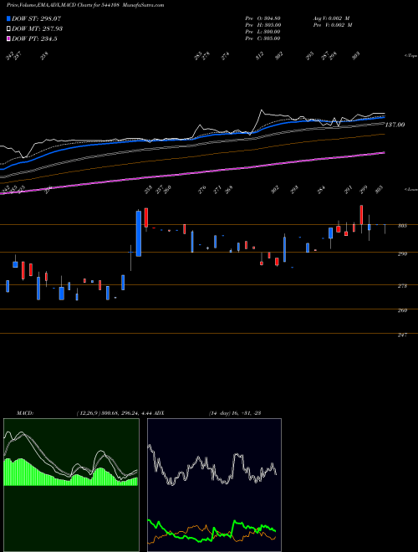Screen dimensions: 418x552
Task: Click the Pre H: 305.00 value
Action: pyautogui.click(x=263, y=25)
